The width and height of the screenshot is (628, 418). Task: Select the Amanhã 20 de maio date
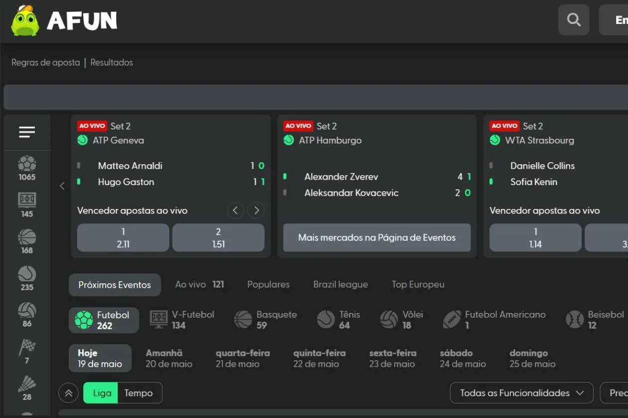point(169,358)
